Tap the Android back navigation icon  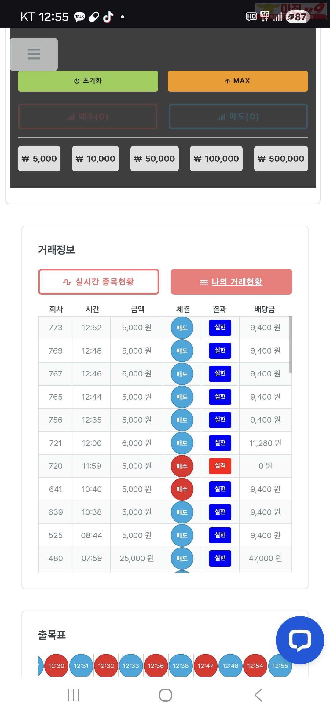pos(258,695)
